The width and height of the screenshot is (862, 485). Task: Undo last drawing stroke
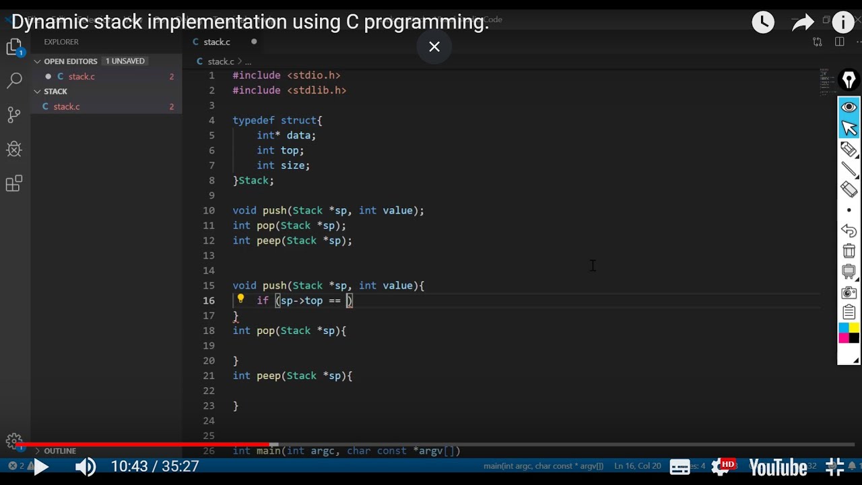tap(849, 230)
